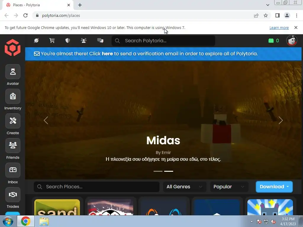Reload the page
The width and height of the screenshot is (303, 227).
(25, 15)
